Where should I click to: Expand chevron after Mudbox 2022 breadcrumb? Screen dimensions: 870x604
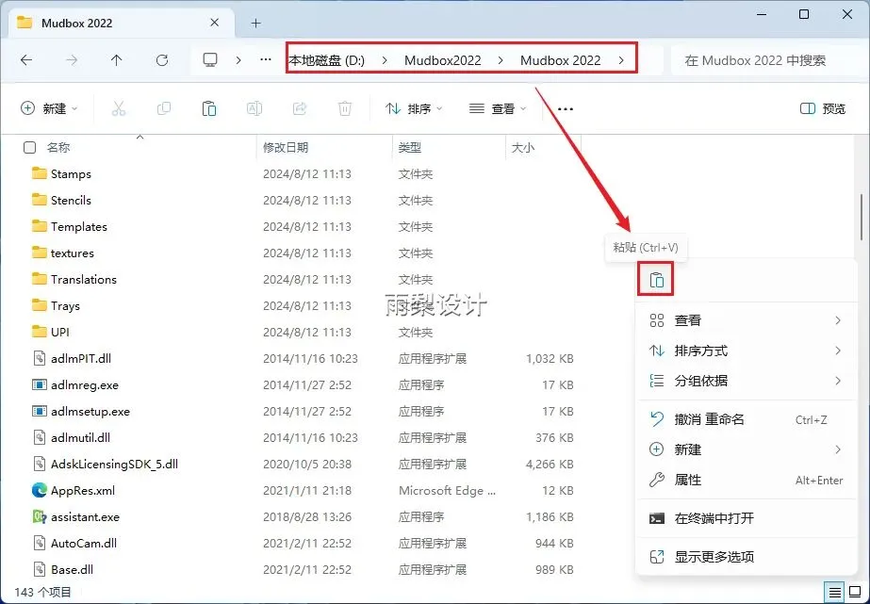(621, 60)
